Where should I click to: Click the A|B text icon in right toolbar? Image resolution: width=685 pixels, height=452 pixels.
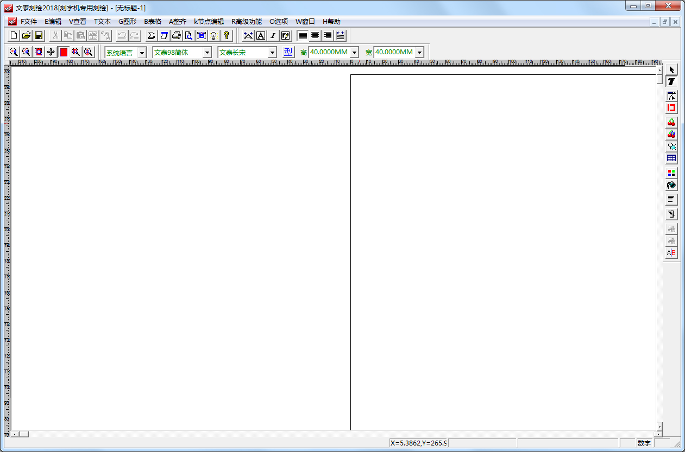point(671,253)
